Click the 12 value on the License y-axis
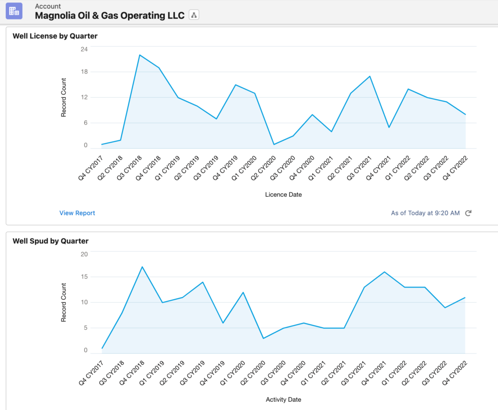 [84, 97]
